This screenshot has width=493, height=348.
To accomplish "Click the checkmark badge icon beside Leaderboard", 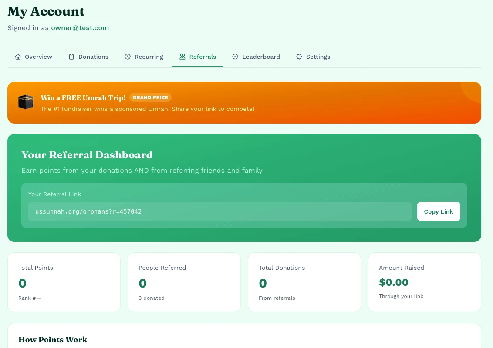I will pos(235,57).
